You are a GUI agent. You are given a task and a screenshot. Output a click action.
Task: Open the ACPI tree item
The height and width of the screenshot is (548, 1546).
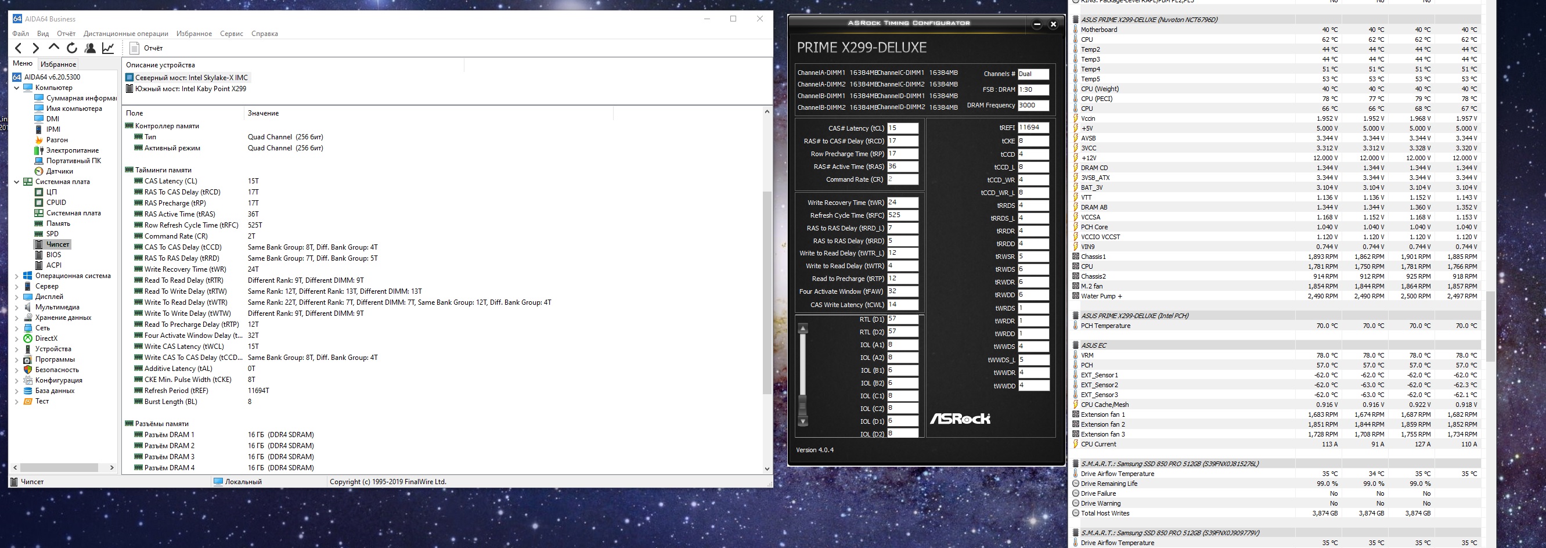click(53, 265)
